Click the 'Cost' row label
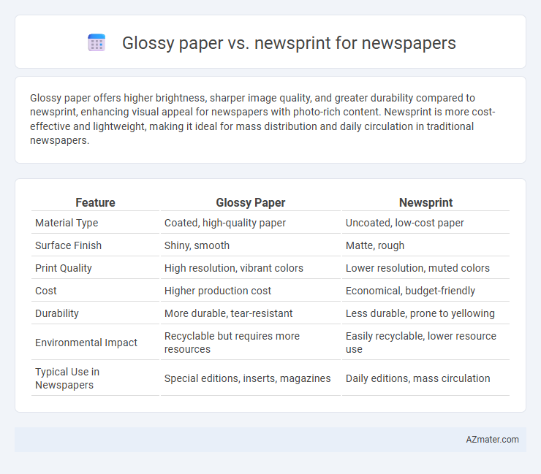The height and width of the screenshot is (474, 541). (46, 291)
